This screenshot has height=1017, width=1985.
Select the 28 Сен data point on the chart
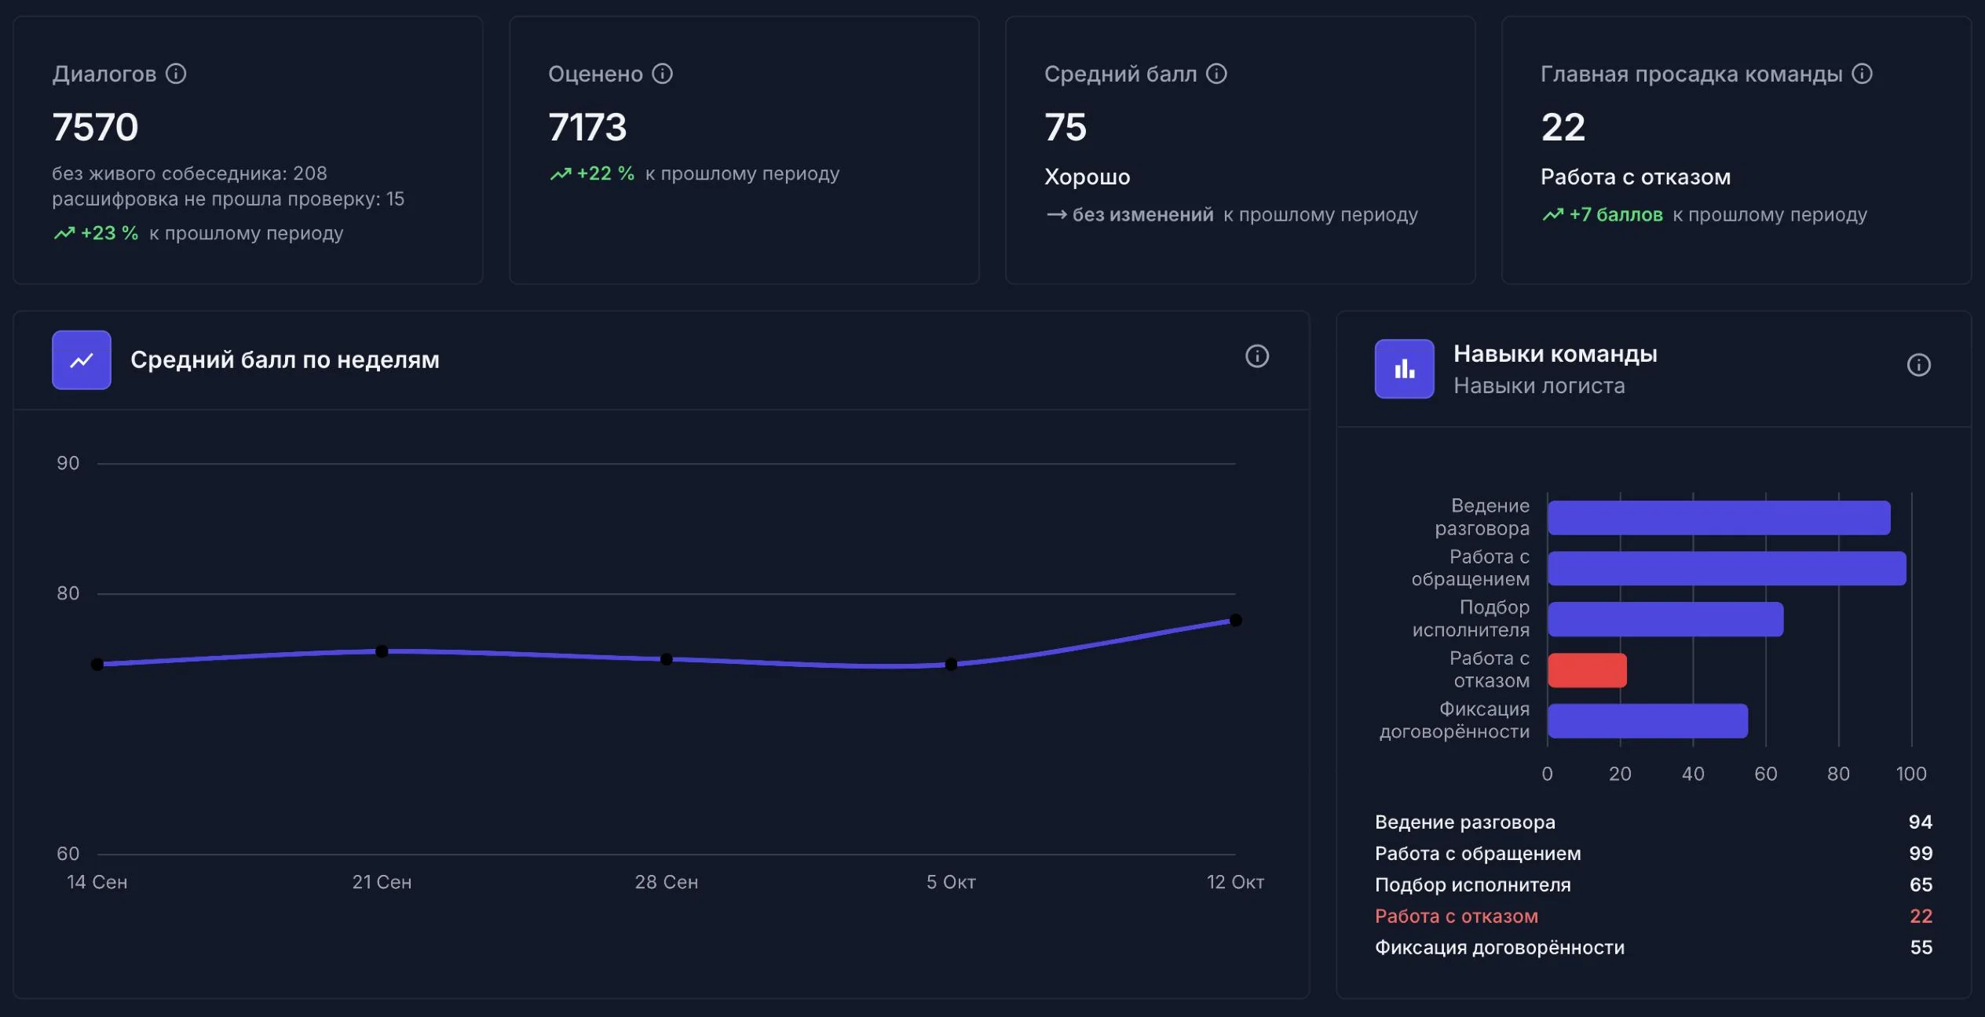click(667, 659)
